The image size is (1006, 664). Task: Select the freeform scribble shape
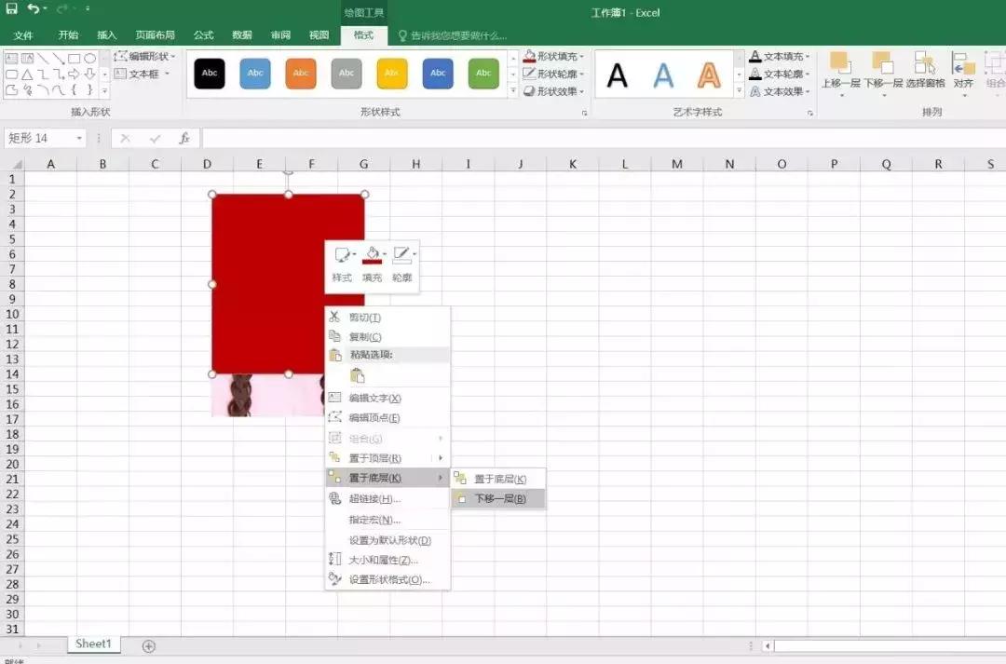[27, 89]
